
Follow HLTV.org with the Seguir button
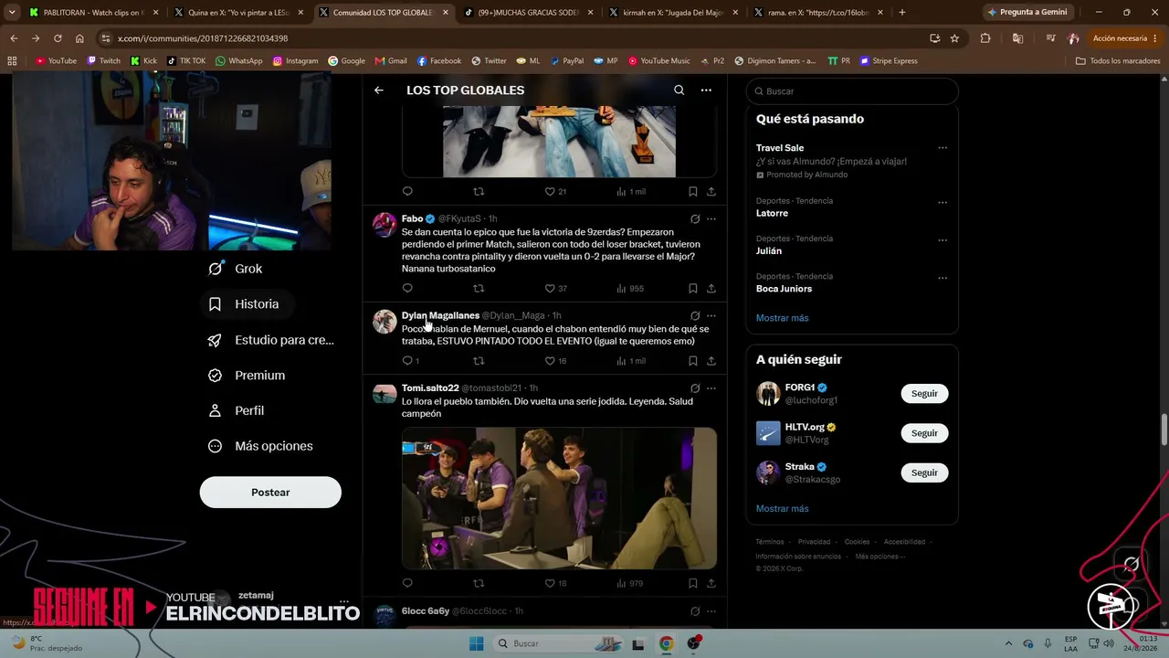tap(924, 433)
